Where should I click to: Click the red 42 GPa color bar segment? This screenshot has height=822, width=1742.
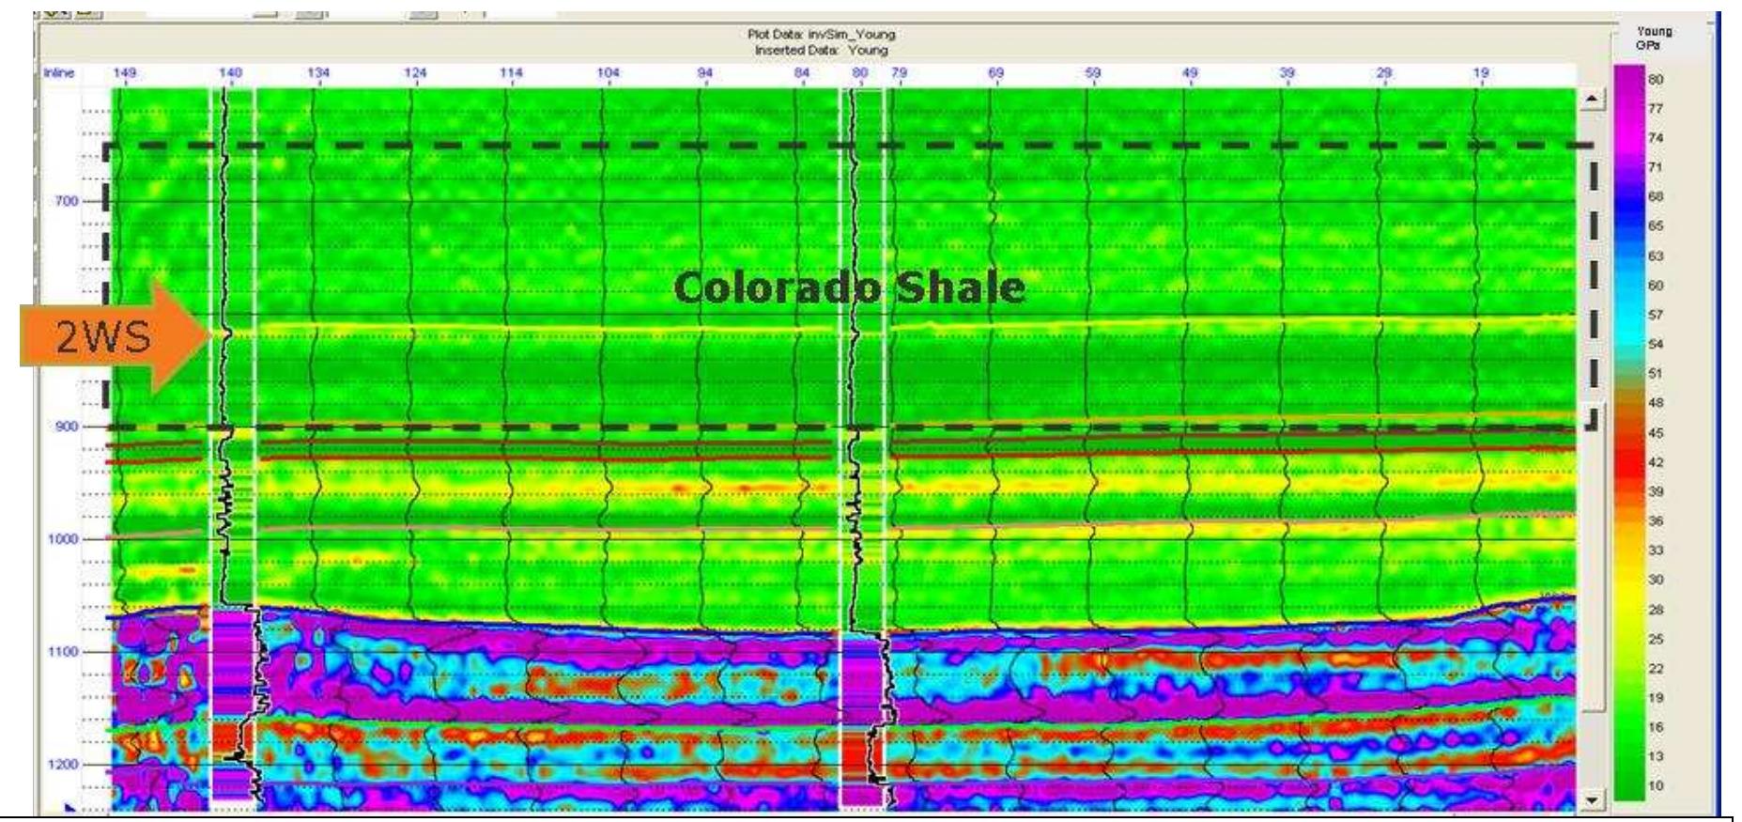[x=1629, y=462]
